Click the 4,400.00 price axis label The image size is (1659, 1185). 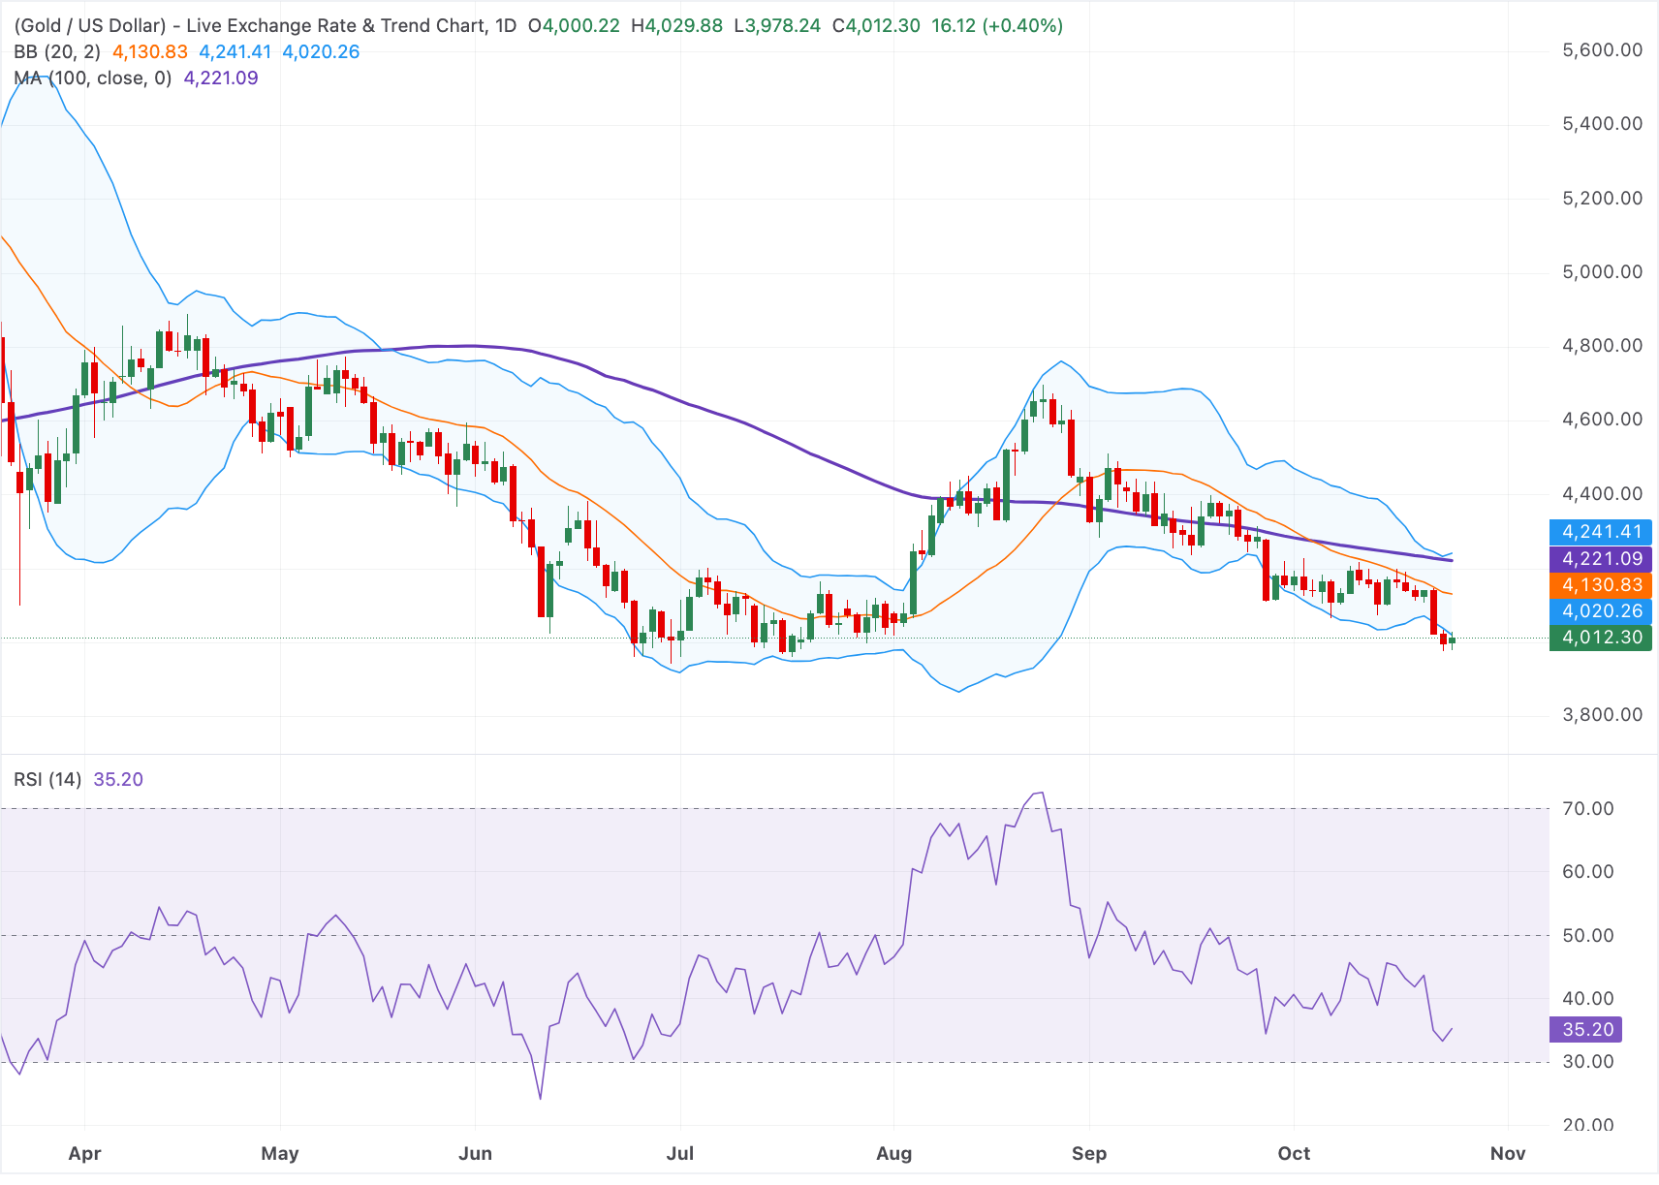(x=1603, y=493)
